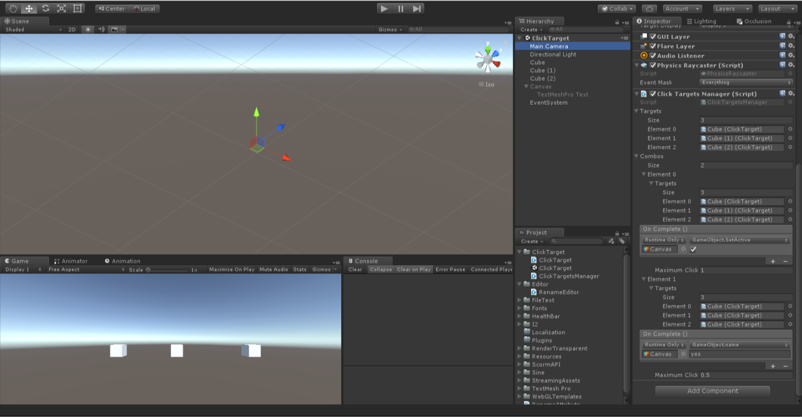802x417 pixels.
Task: Disable Click Targets Manager script checkbox
Action: coord(653,94)
